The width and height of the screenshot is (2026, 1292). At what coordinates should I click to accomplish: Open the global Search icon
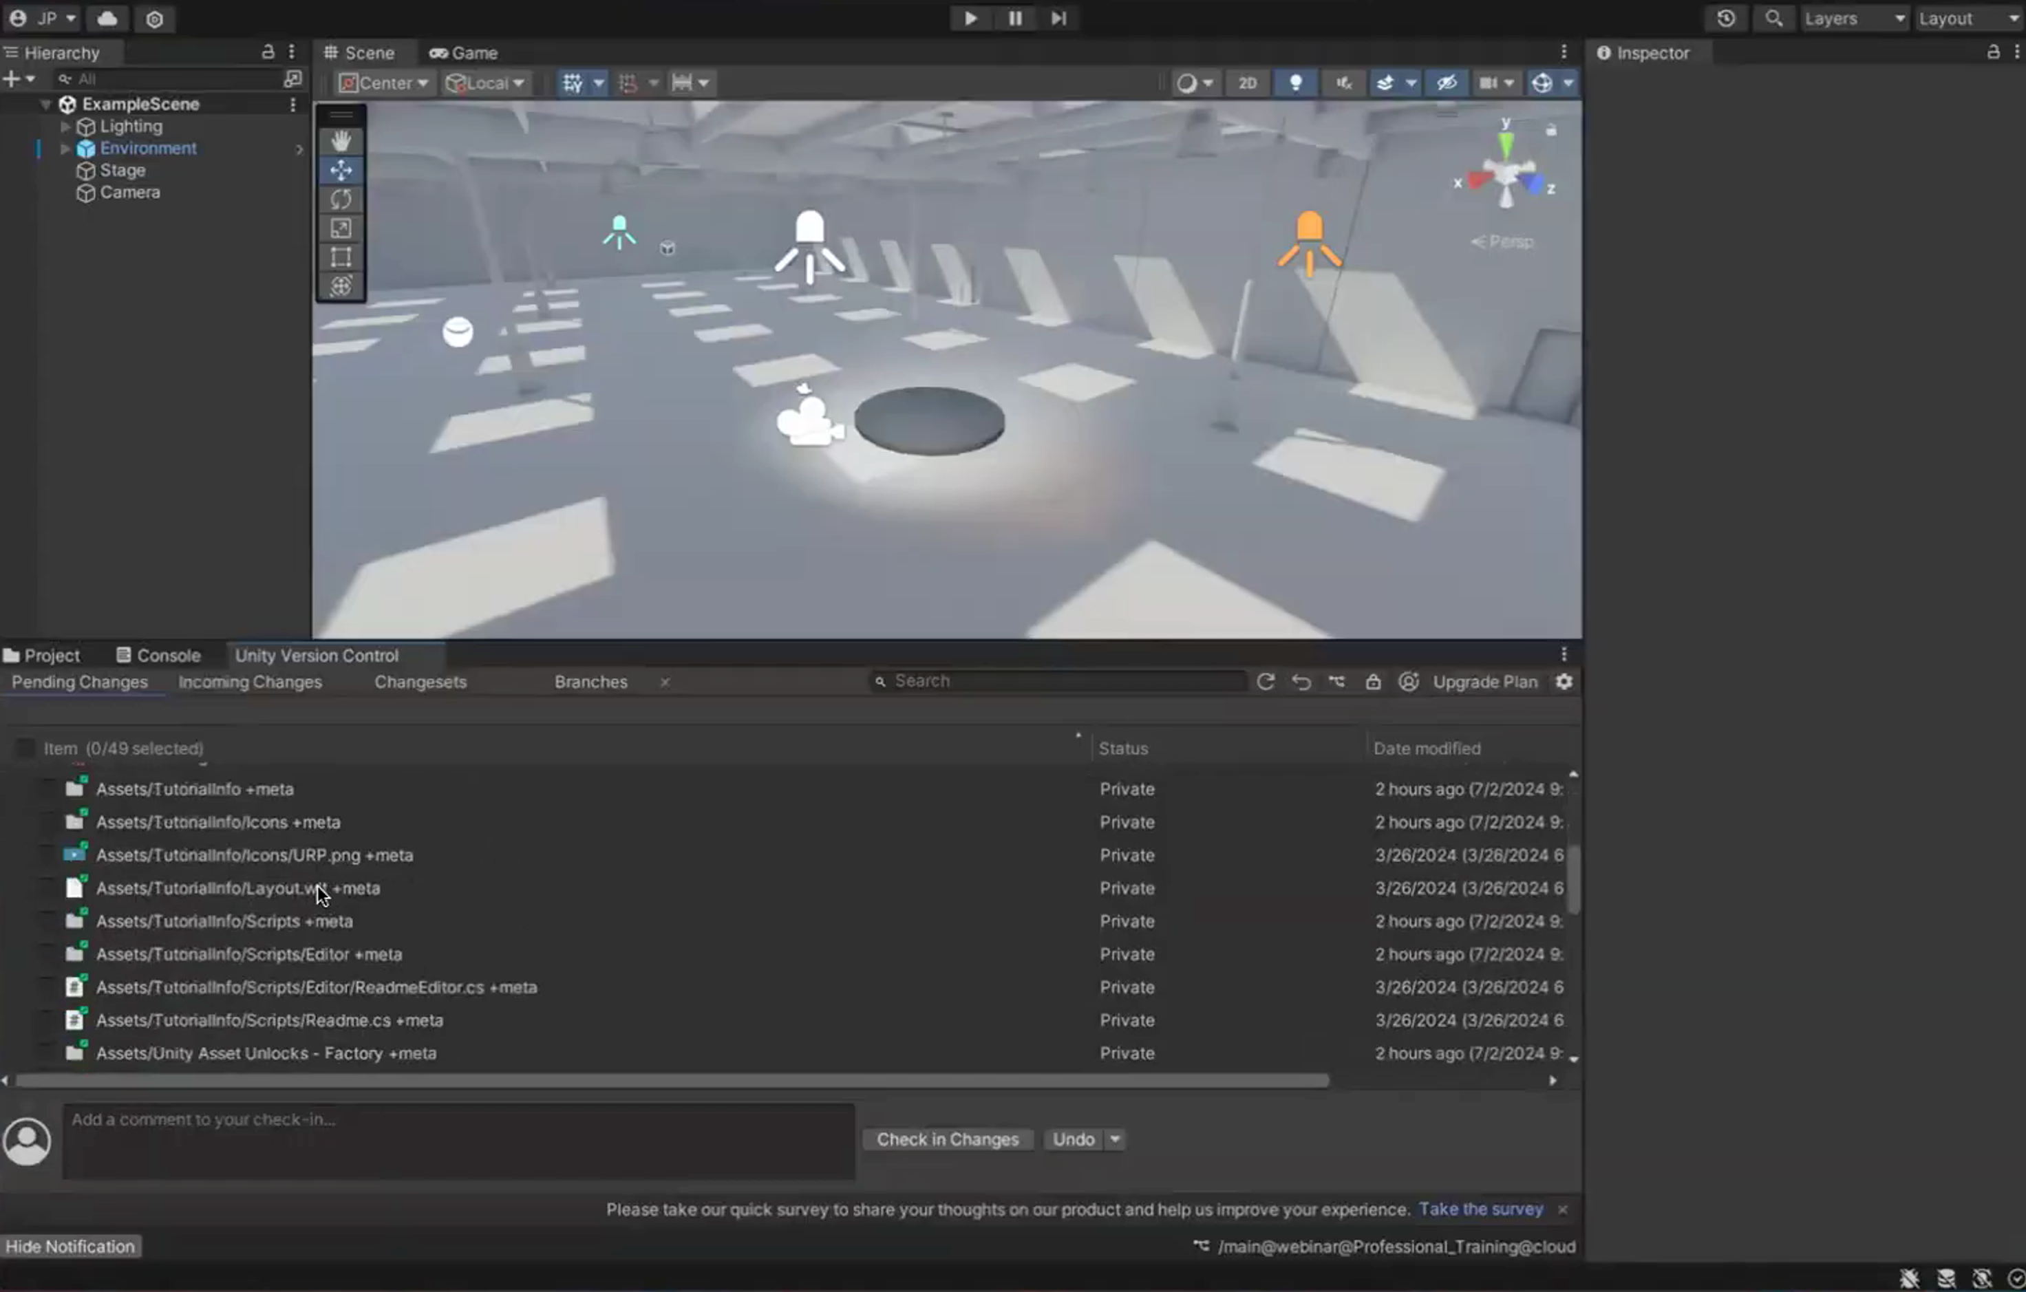(1773, 19)
